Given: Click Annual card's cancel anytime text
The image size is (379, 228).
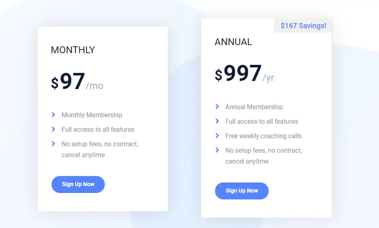Looking at the screenshot, I should (247, 161).
